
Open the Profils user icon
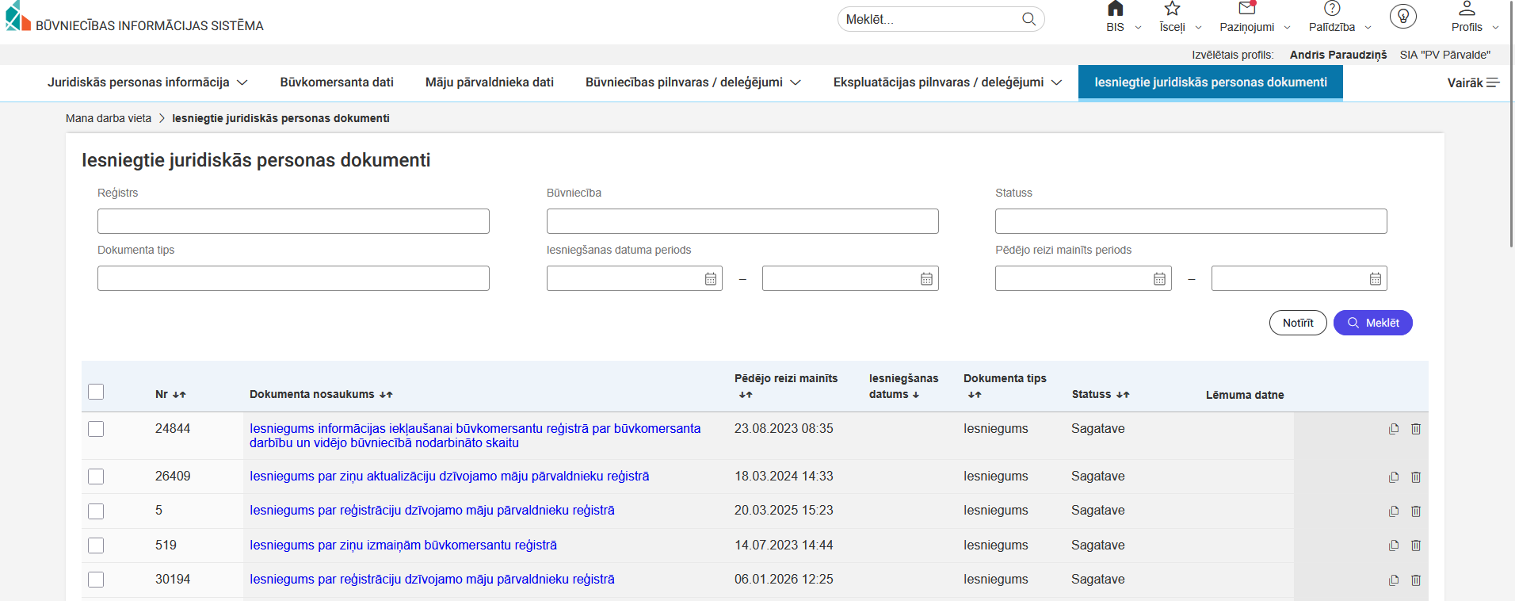click(x=1467, y=10)
